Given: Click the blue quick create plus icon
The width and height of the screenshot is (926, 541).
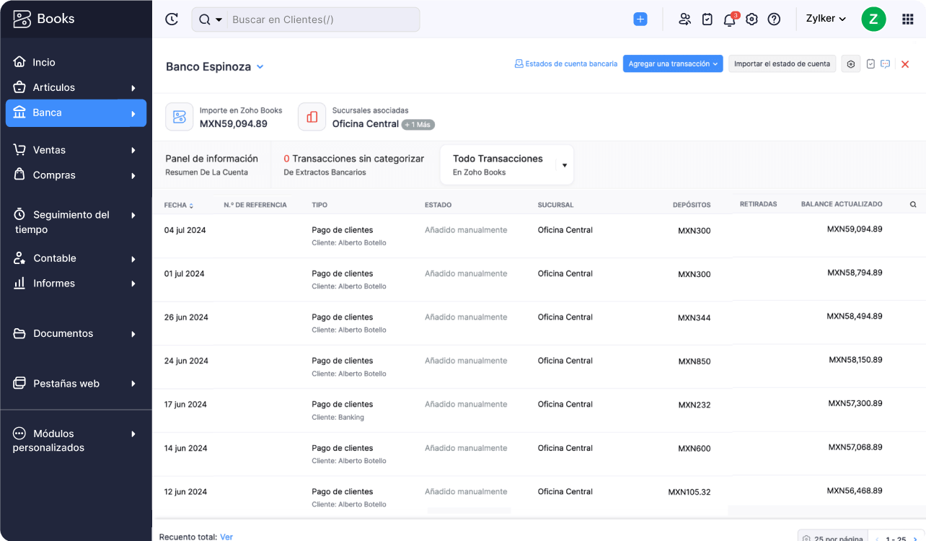Looking at the screenshot, I should click(x=640, y=19).
